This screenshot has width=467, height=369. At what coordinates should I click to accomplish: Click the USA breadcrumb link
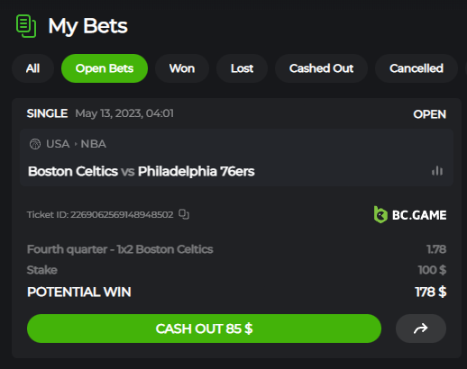[58, 144]
